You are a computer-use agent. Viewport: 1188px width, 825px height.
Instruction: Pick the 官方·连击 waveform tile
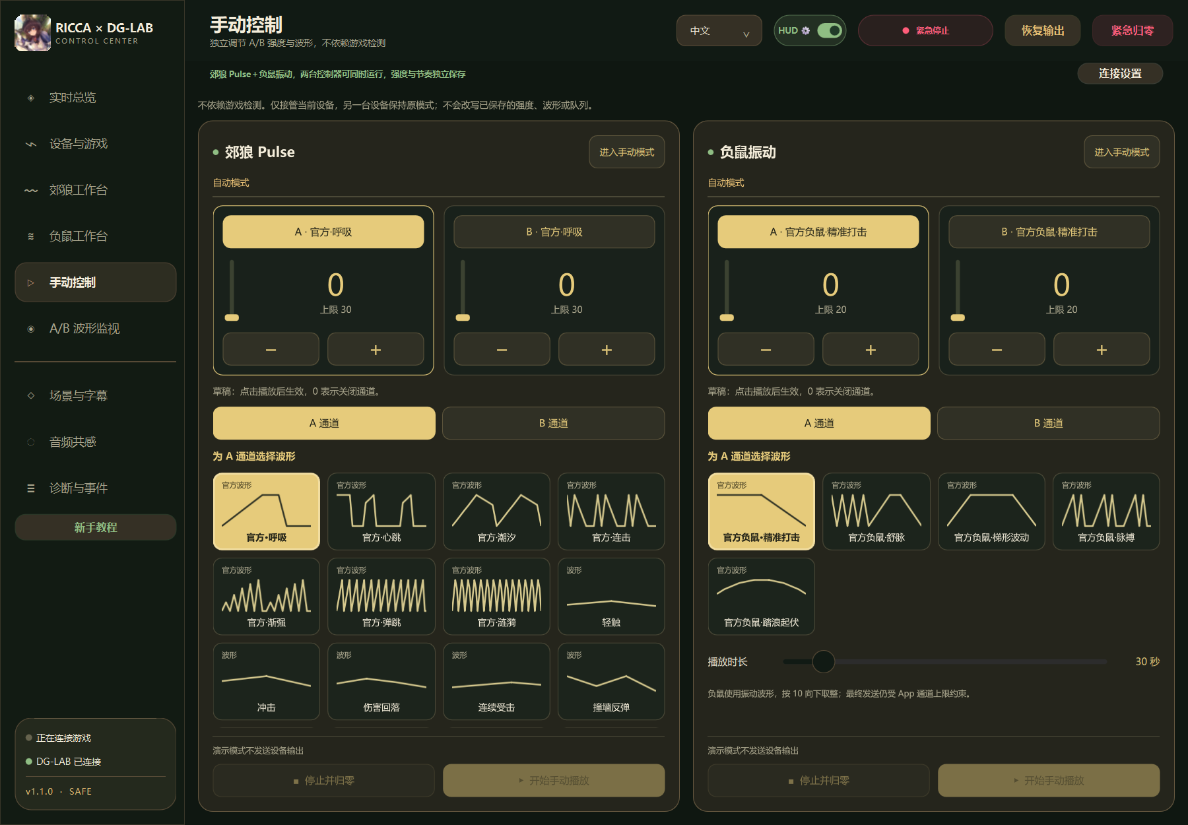[x=611, y=511]
